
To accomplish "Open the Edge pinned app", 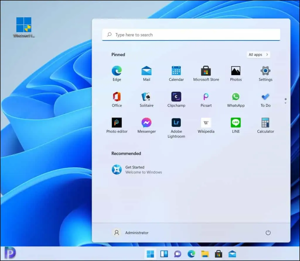I will 117,74.
